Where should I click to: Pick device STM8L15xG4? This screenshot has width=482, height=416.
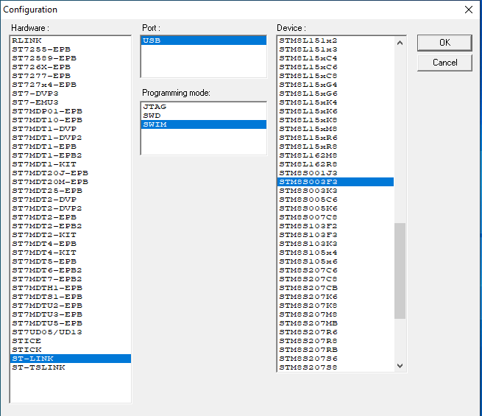pos(336,85)
